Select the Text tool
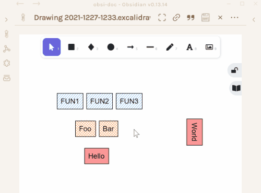 (189, 47)
